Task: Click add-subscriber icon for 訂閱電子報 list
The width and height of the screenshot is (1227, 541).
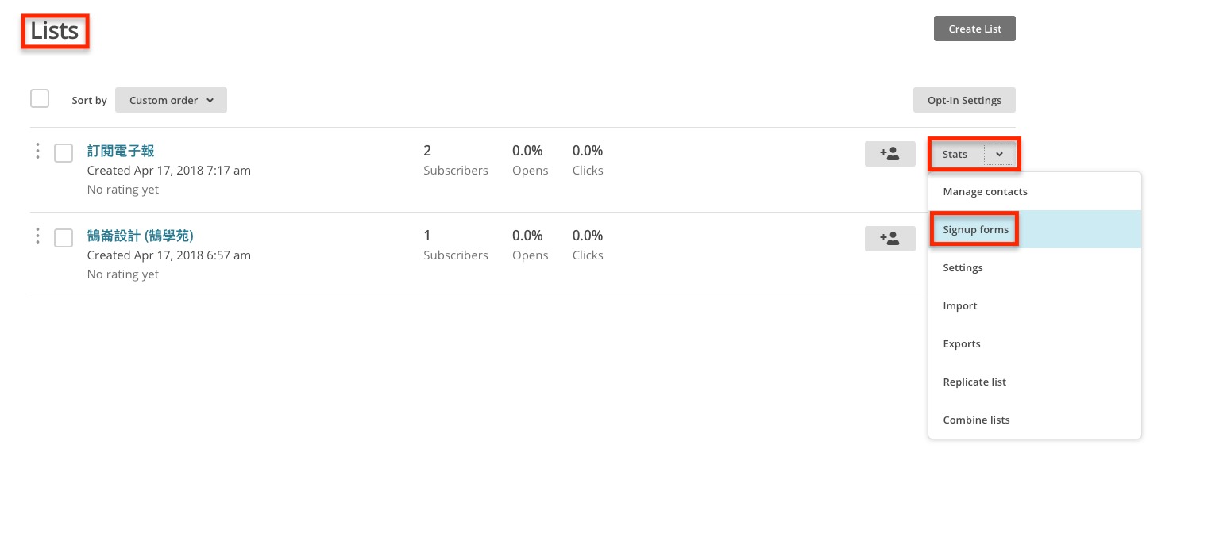Action: 889,154
